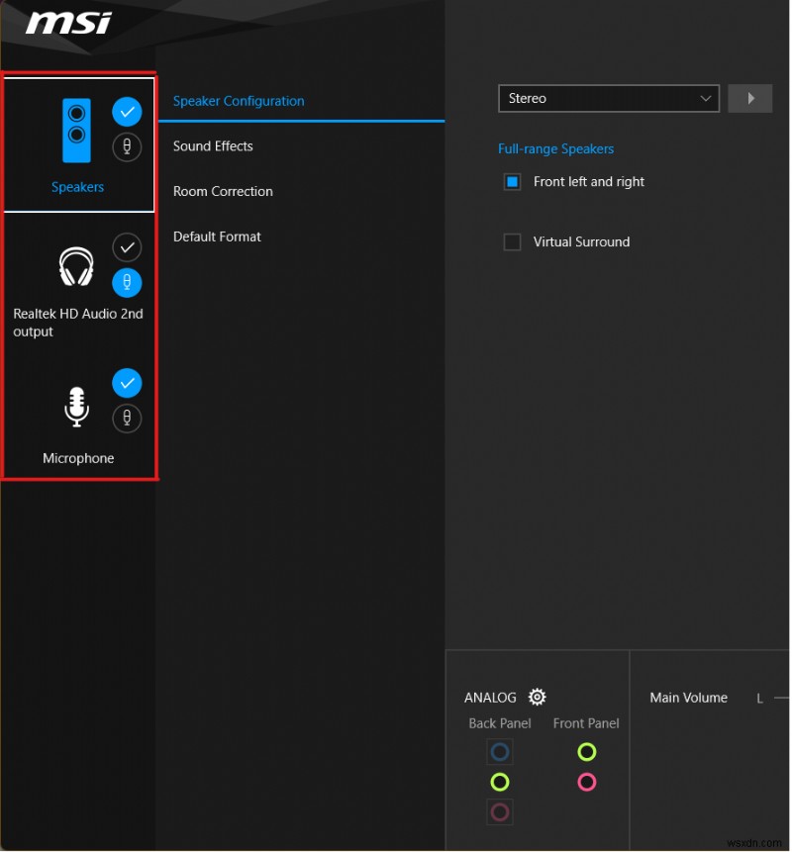Viewport: 792px width, 852px height.
Task: Click the Full-range Speakers heading
Action: point(555,148)
